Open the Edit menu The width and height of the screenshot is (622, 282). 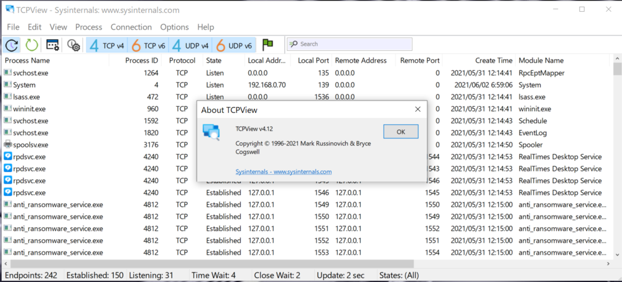(x=34, y=27)
